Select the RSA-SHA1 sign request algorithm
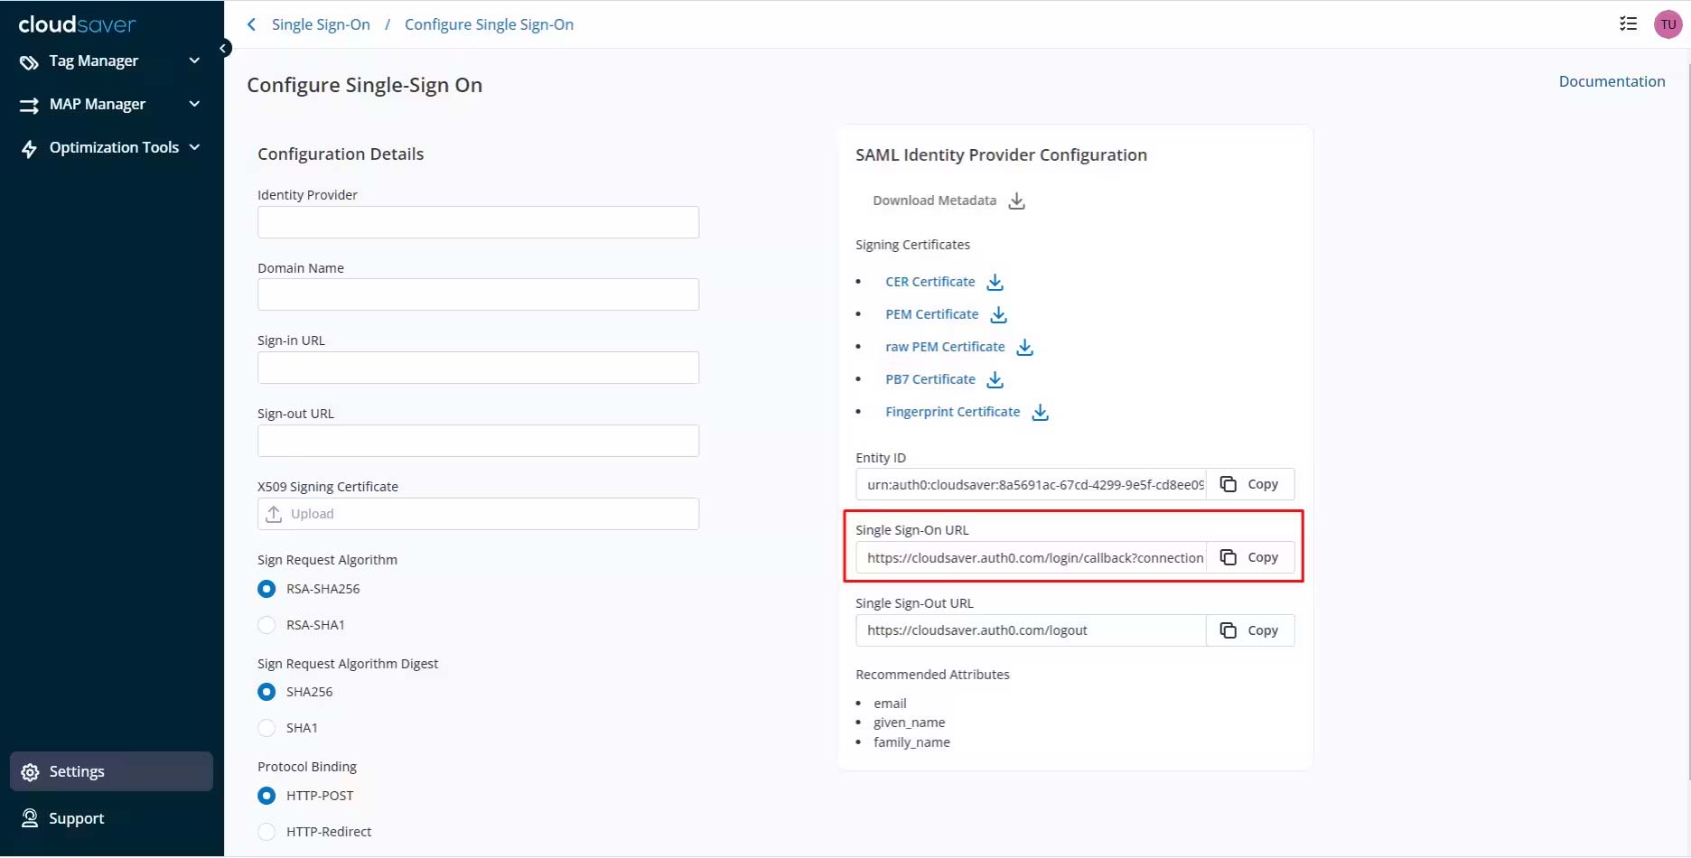This screenshot has width=1691, height=858. click(x=266, y=625)
